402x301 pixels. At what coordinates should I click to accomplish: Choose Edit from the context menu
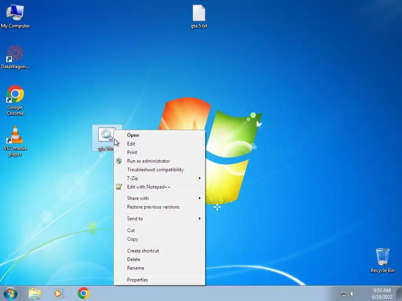tap(159, 144)
